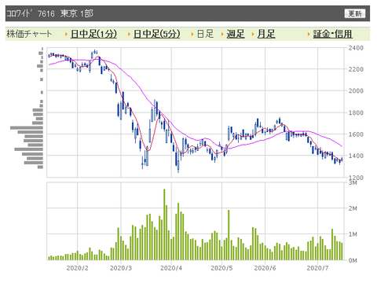Click the orange arrow before 日中足(1分)
377x283 pixels.
click(67, 35)
